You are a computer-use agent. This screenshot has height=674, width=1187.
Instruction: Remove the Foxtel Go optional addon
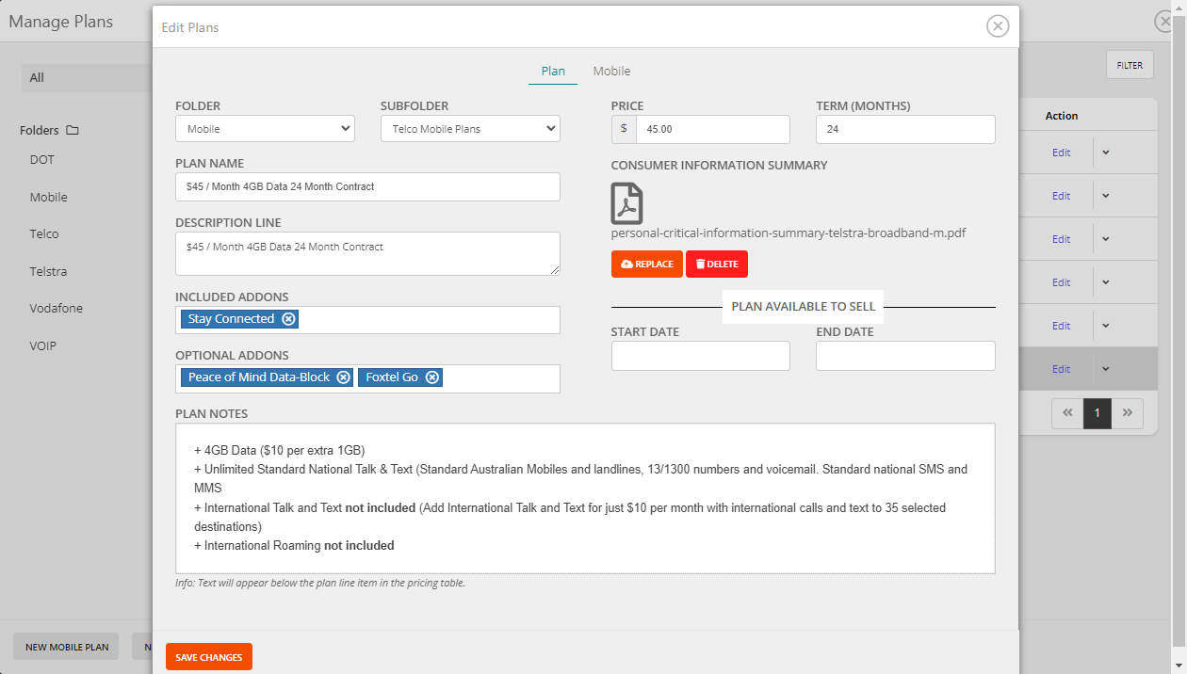coord(431,377)
